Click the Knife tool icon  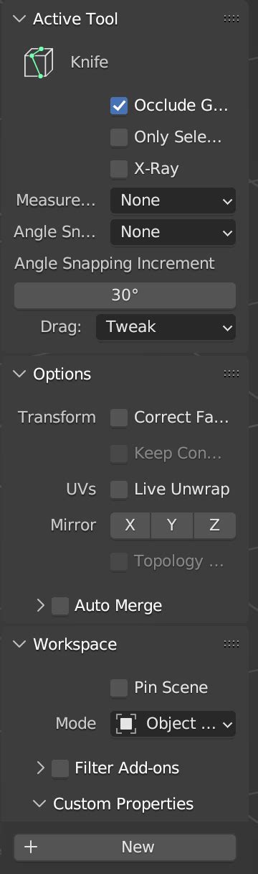point(39,63)
